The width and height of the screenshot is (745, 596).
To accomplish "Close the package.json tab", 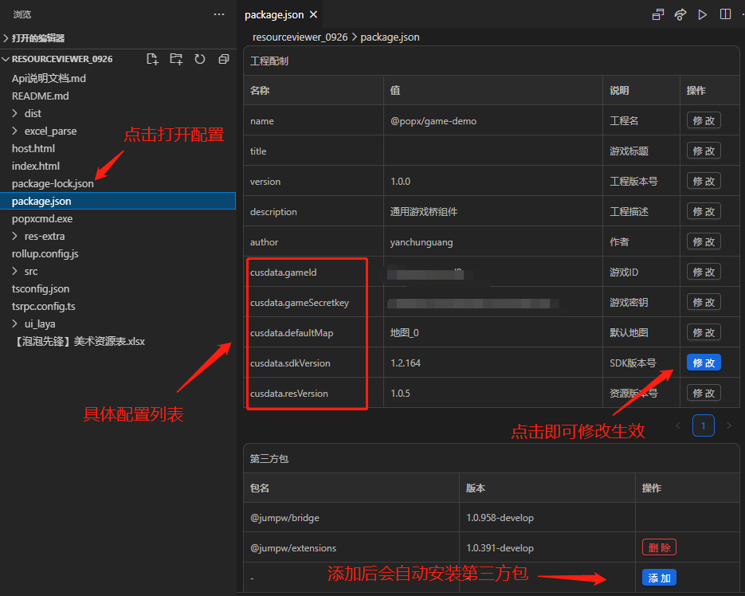I will tap(314, 14).
